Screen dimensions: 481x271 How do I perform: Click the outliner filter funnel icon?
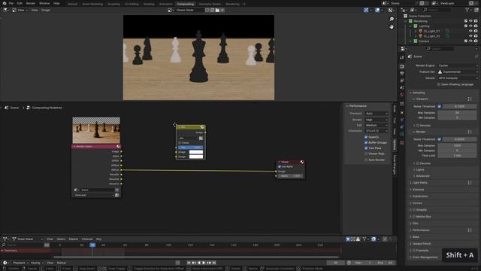(x=467, y=10)
